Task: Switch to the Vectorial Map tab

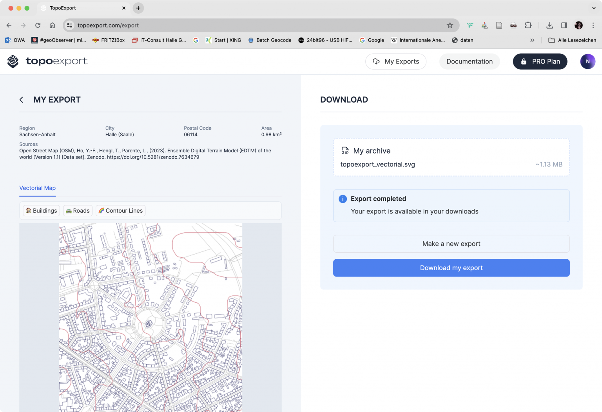Action: (37, 188)
